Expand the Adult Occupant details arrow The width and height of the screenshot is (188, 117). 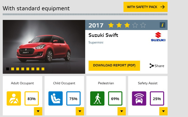tap(38, 111)
